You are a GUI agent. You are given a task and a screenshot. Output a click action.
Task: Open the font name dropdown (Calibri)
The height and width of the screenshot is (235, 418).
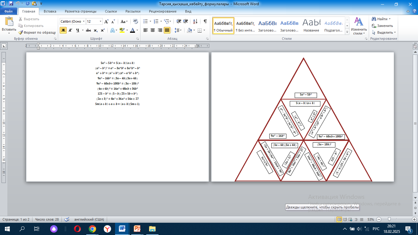(x=84, y=21)
